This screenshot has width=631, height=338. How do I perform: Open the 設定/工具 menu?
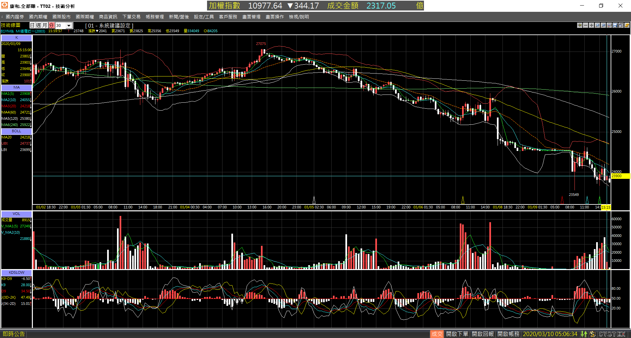[204, 17]
